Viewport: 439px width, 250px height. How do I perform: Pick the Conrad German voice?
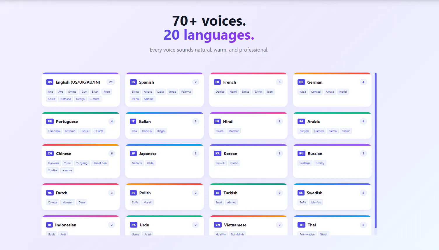point(316,92)
